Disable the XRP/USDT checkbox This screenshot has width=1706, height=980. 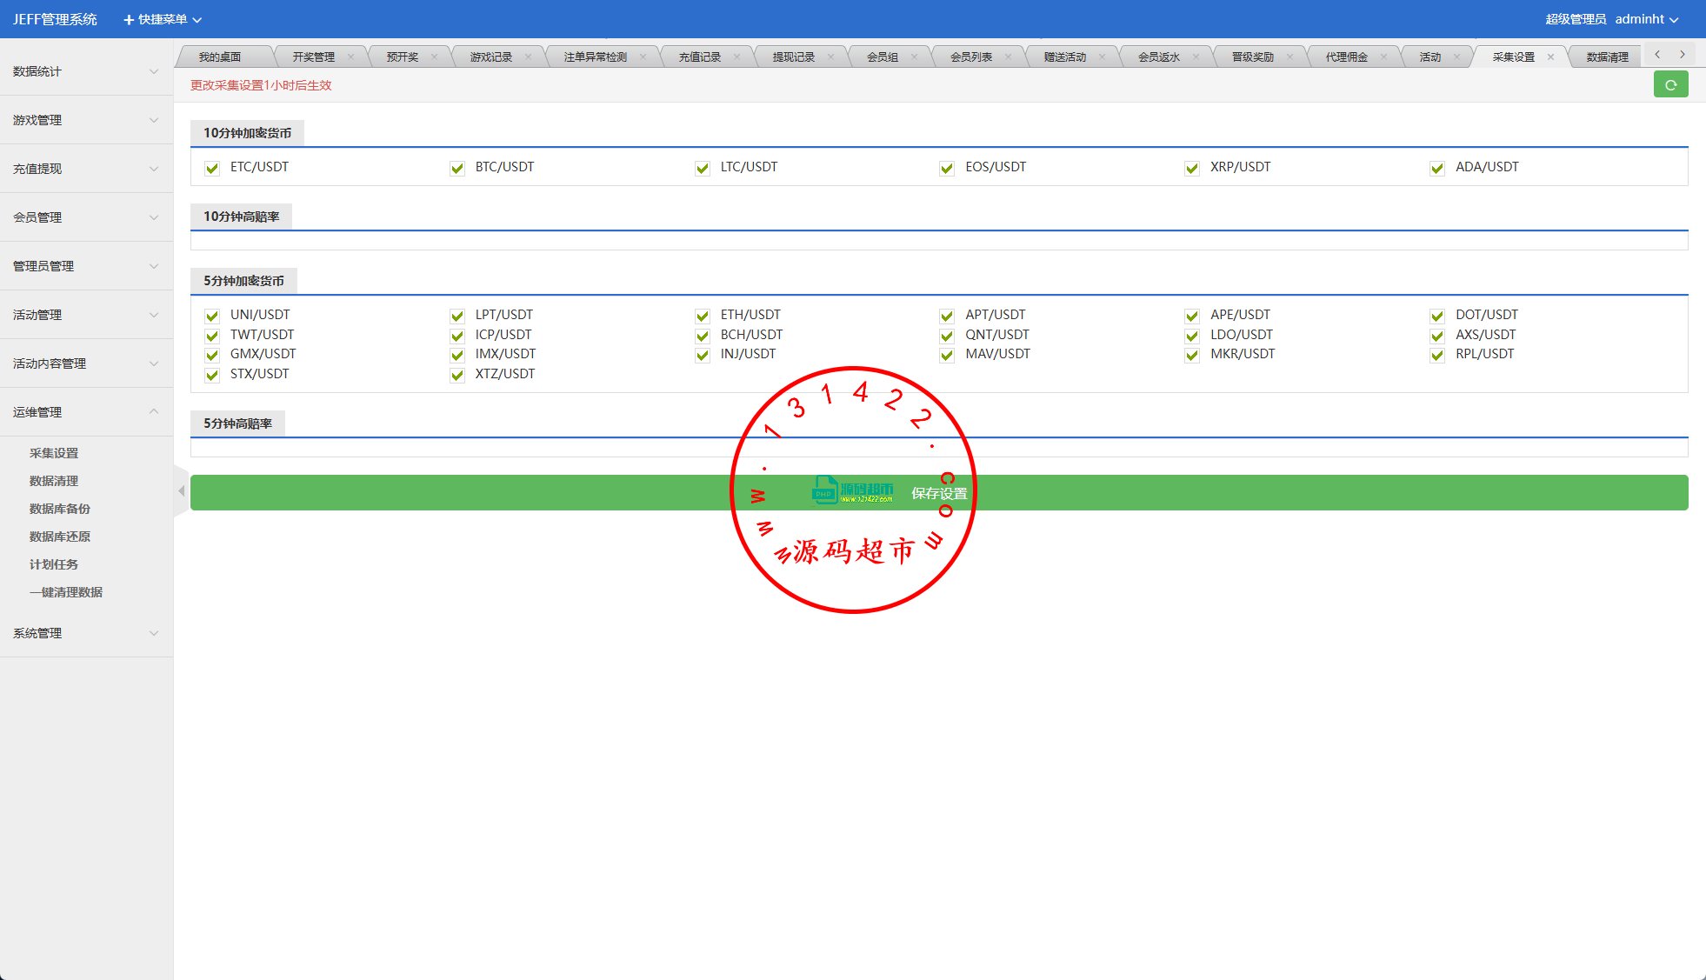click(1192, 168)
